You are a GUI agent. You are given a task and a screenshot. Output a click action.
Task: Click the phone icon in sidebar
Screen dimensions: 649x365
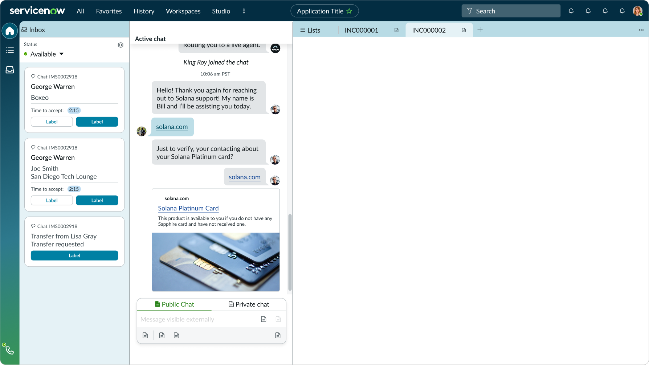click(9, 350)
